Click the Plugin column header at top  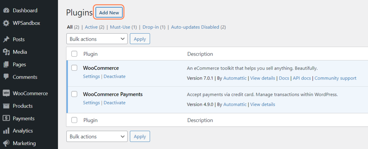coord(91,54)
